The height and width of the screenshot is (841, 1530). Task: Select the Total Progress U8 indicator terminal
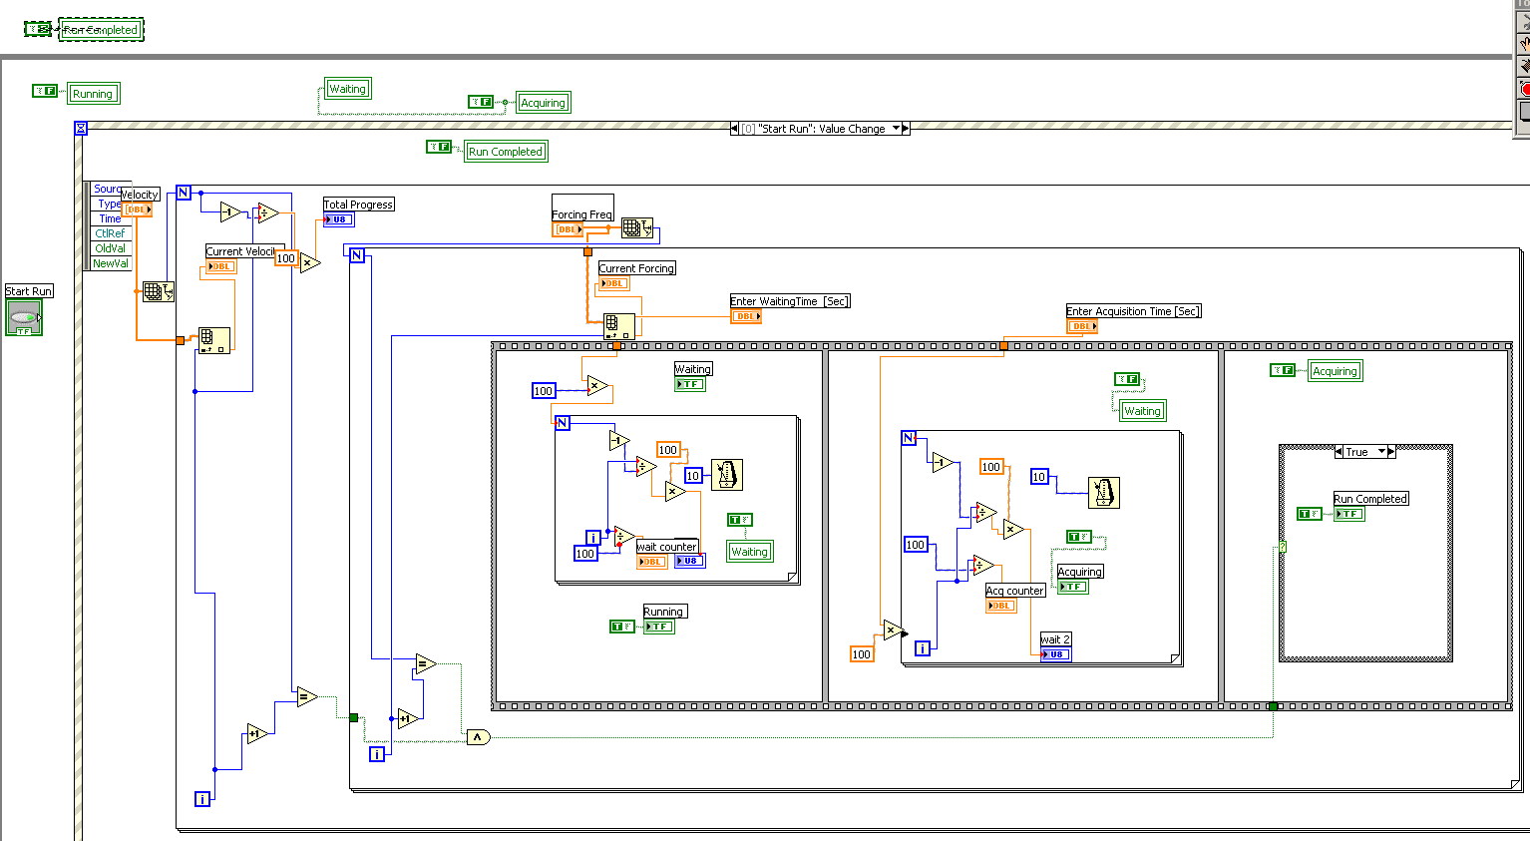click(x=338, y=219)
